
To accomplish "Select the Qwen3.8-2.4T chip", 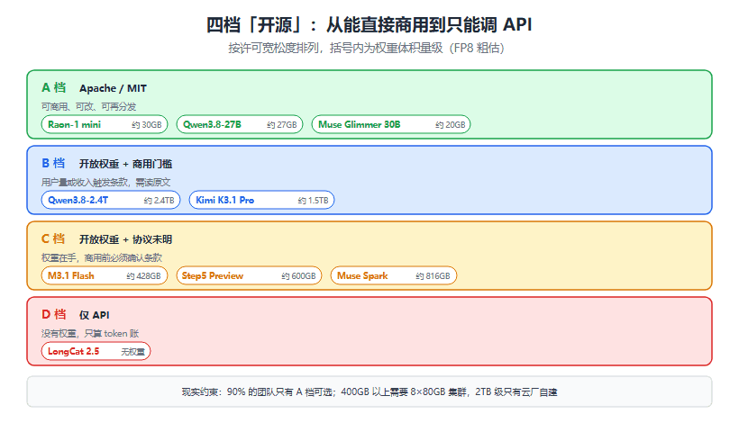I will point(111,200).
